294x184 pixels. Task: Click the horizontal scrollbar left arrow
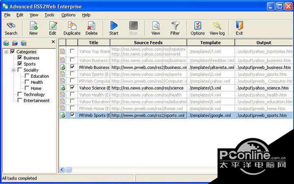tap(62, 170)
